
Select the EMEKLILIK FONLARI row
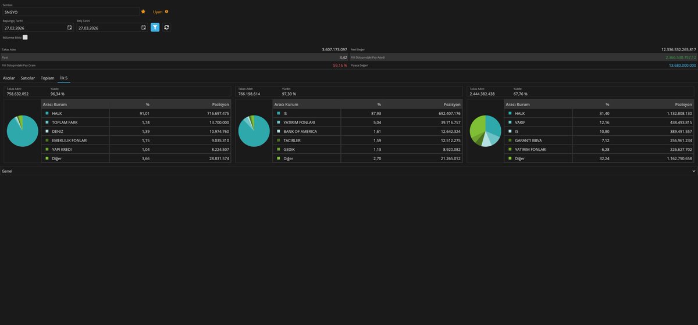tap(137, 140)
